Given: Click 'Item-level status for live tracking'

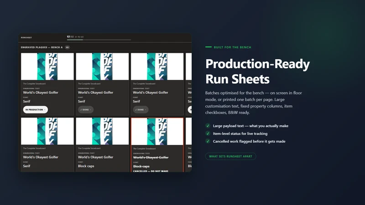Looking at the screenshot, I should pos(240,133).
